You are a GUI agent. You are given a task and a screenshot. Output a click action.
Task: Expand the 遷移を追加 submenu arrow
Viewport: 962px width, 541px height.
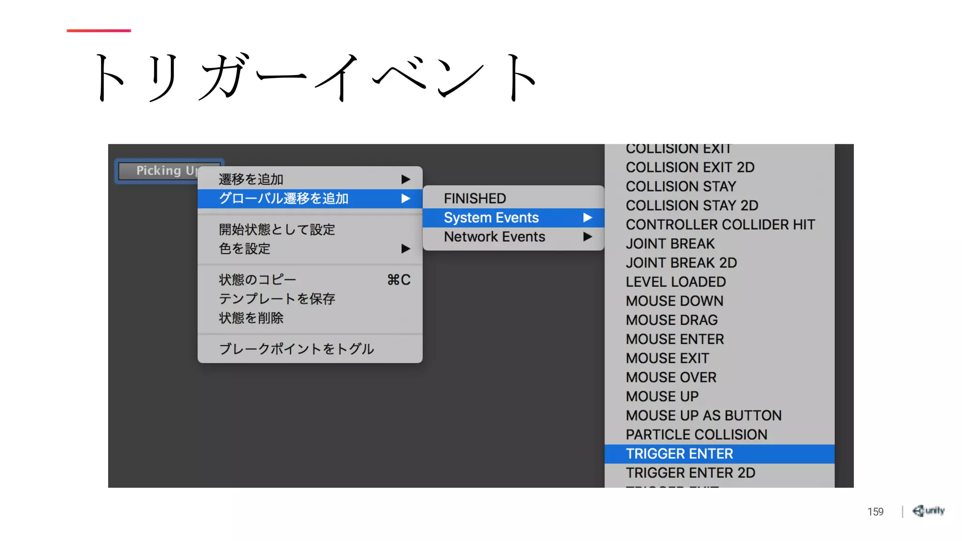click(x=405, y=179)
